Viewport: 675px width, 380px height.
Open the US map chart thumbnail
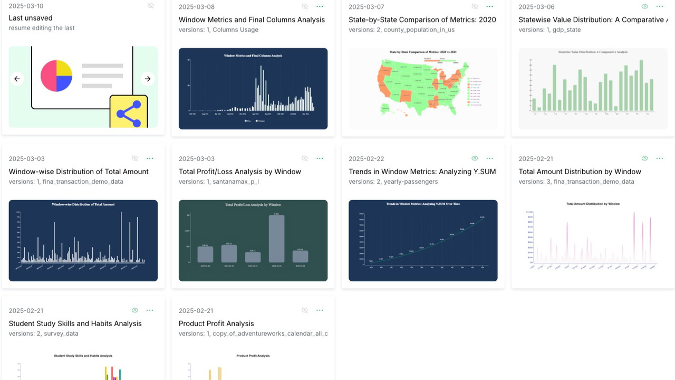coord(423,89)
